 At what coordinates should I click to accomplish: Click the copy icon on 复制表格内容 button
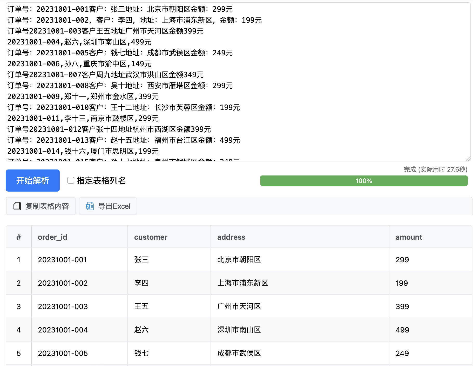click(x=17, y=206)
